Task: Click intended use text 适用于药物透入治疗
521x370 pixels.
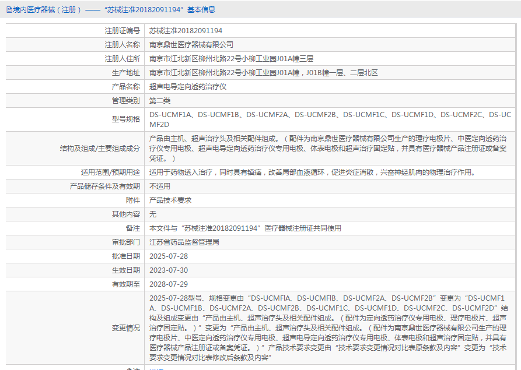Action: click(x=313, y=172)
